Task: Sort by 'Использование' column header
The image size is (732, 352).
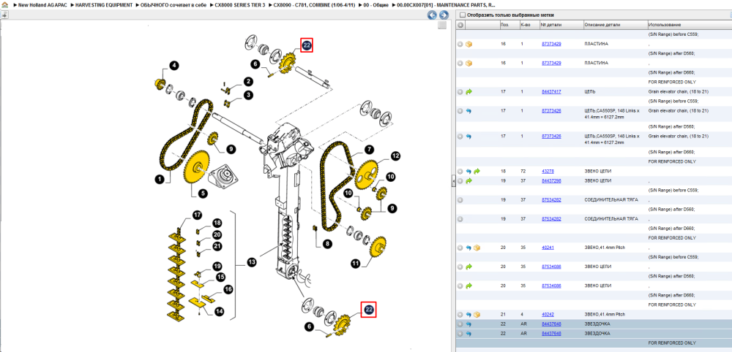Action: tap(689, 25)
